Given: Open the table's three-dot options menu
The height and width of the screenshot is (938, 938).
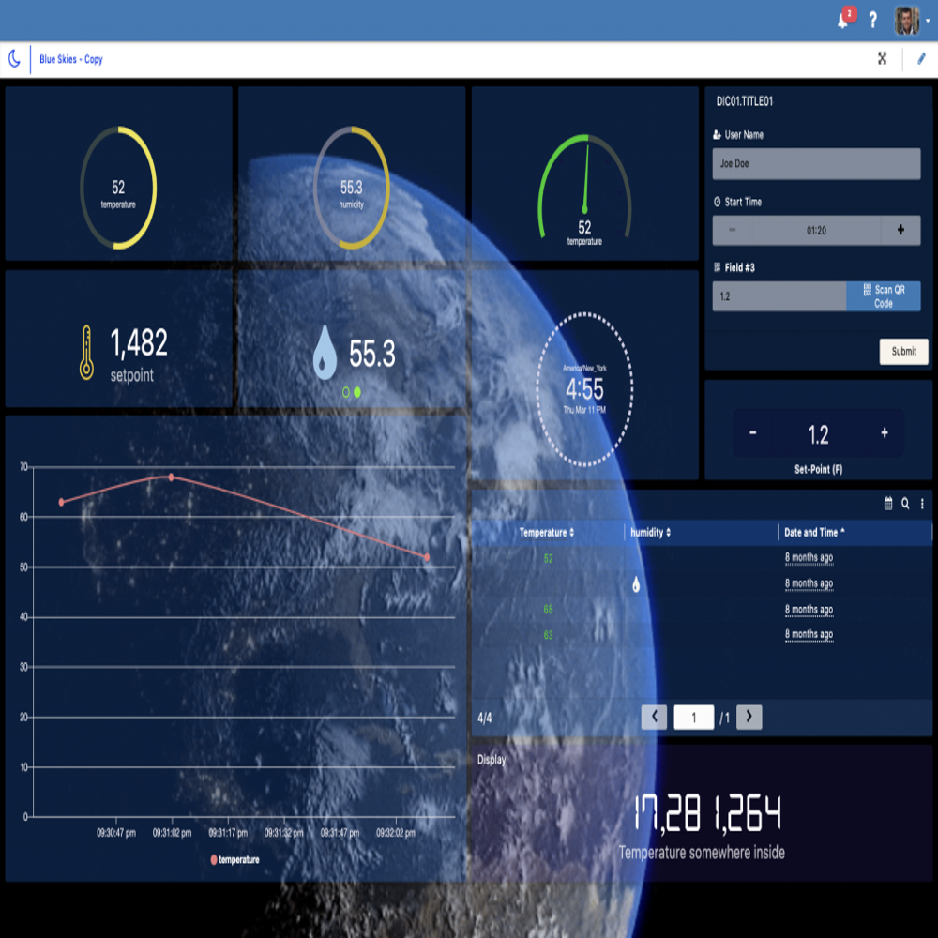Looking at the screenshot, I should click(922, 504).
